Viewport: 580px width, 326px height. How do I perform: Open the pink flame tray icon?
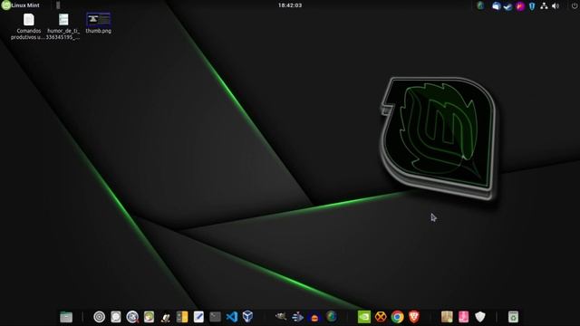pyautogui.click(x=520, y=6)
